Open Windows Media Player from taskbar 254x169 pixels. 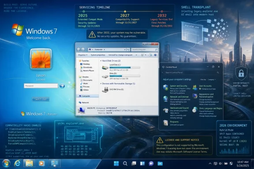[x=41, y=164]
